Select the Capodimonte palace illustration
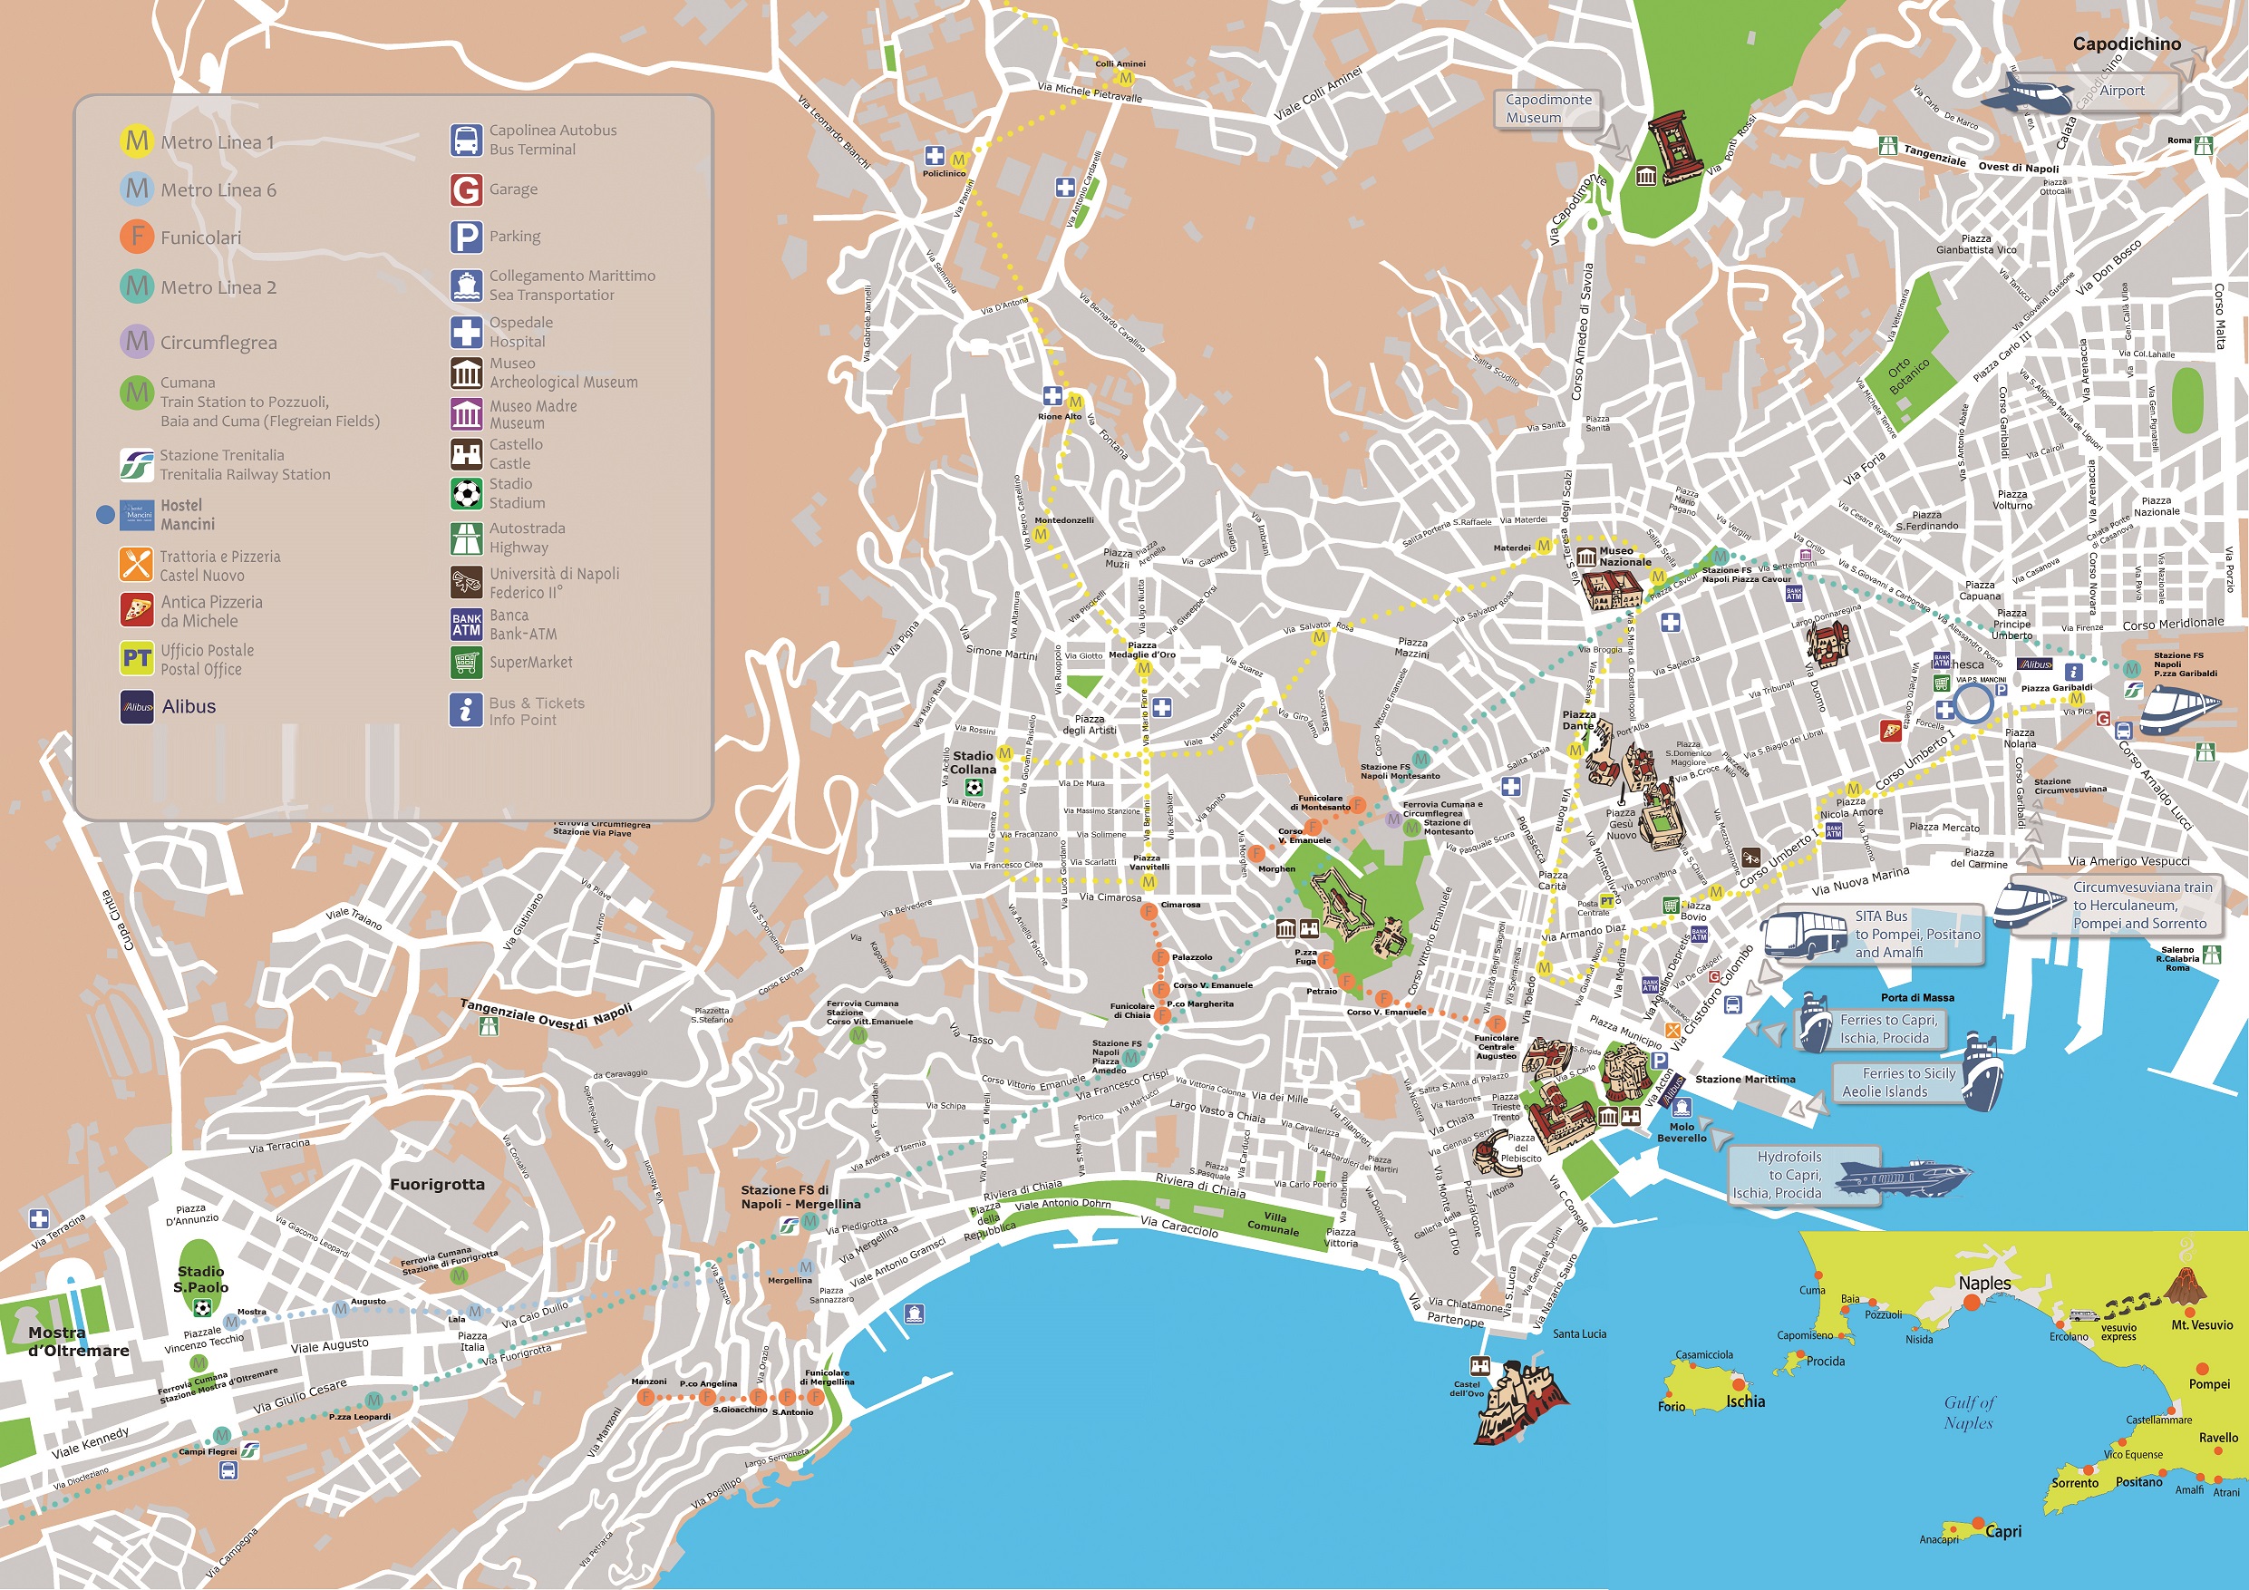 pyautogui.click(x=1674, y=149)
